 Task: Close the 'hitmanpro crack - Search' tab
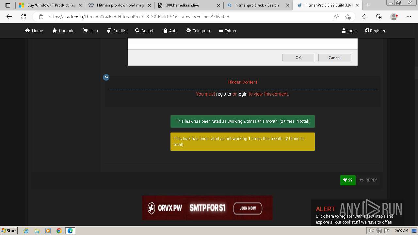click(288, 5)
